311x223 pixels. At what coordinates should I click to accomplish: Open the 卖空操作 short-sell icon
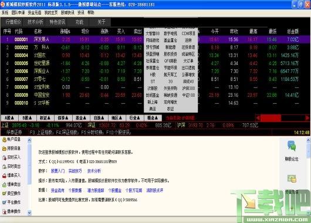click(x=4, y=194)
